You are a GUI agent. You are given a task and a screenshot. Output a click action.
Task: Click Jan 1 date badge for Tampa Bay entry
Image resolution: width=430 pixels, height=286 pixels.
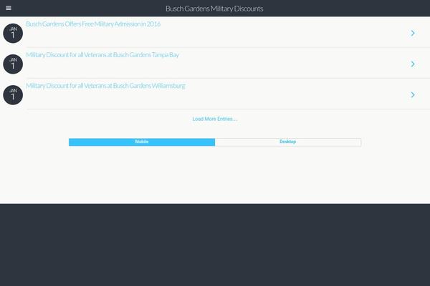coord(13,64)
